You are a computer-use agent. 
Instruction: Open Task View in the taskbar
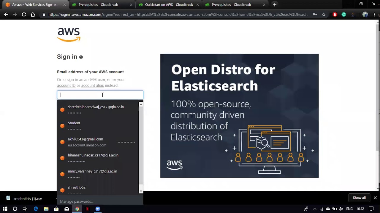tap(25, 209)
